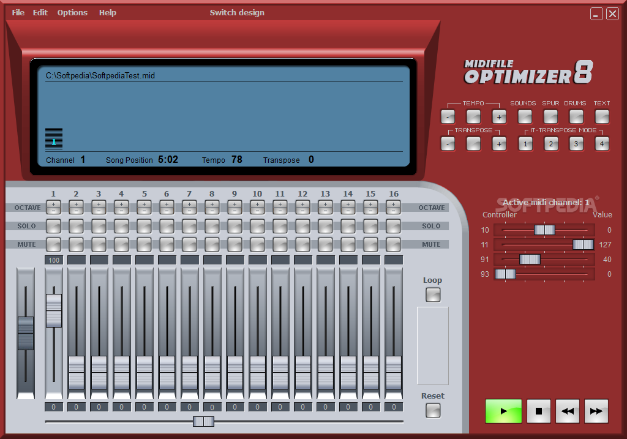The image size is (627, 439).
Task: Click the octave stepper for channel 7
Action: [190, 208]
